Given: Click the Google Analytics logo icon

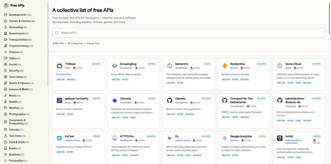Looking at the screenshot, I should pos(225,138).
